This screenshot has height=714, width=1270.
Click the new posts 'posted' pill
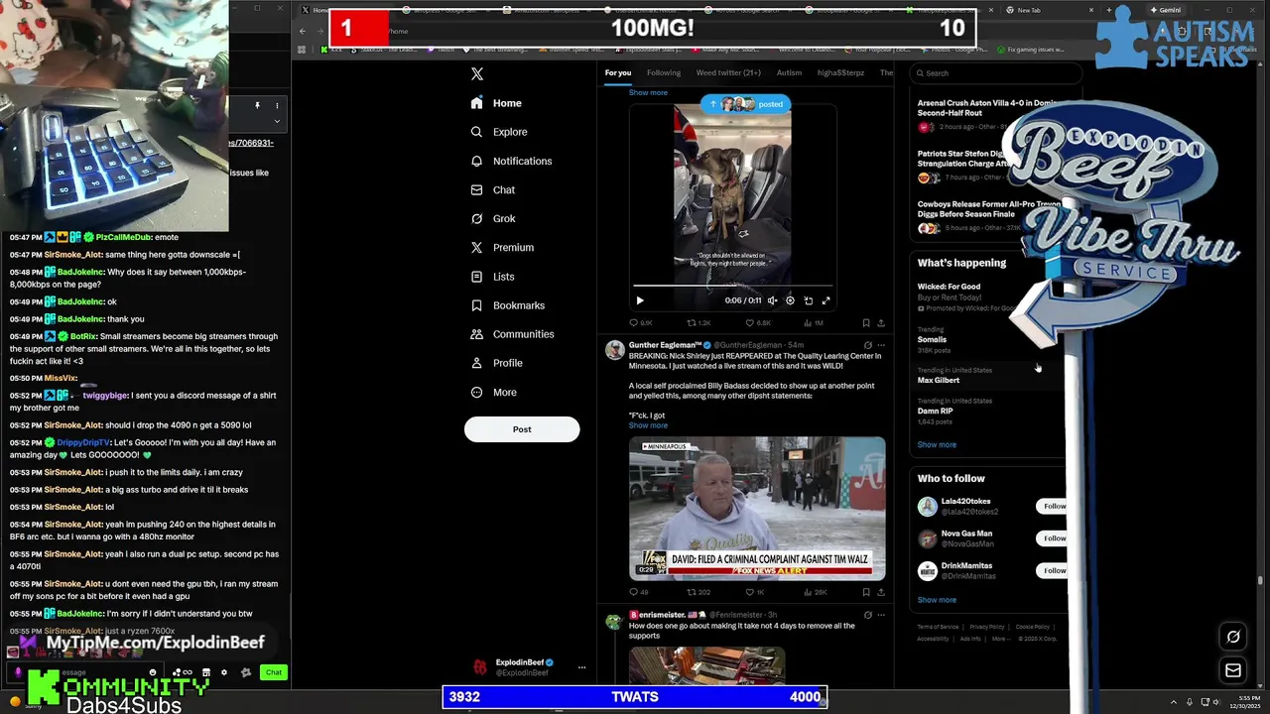(x=746, y=104)
